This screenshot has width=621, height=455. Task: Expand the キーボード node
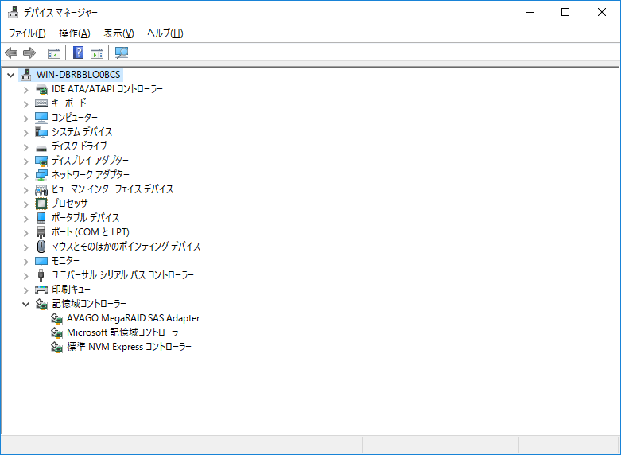(25, 104)
